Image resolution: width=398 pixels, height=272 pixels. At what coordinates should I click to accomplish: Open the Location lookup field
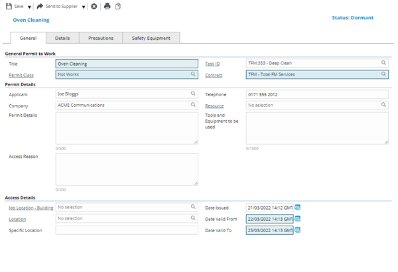(126, 218)
